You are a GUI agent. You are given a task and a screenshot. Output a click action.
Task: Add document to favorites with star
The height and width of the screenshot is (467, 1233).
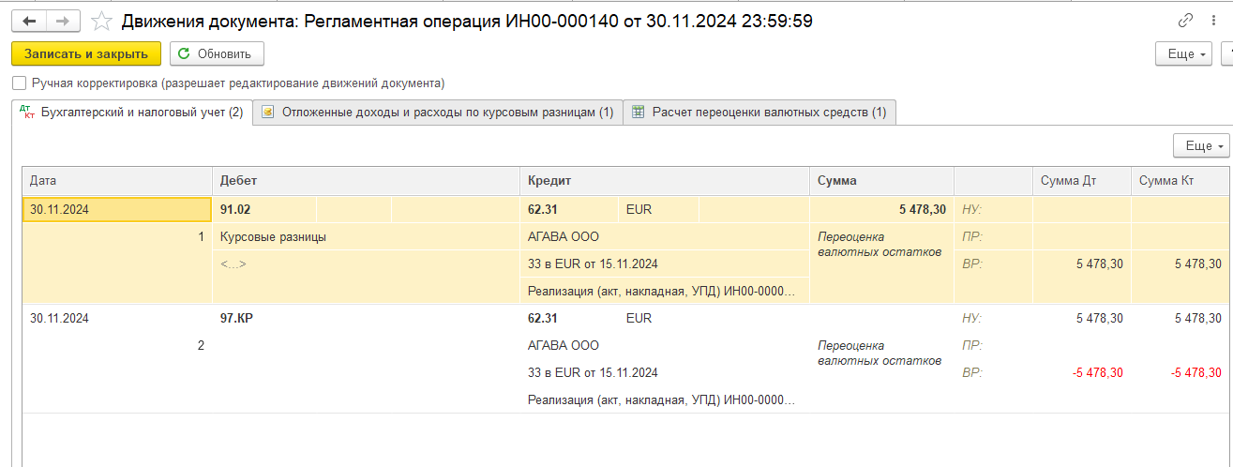point(104,21)
